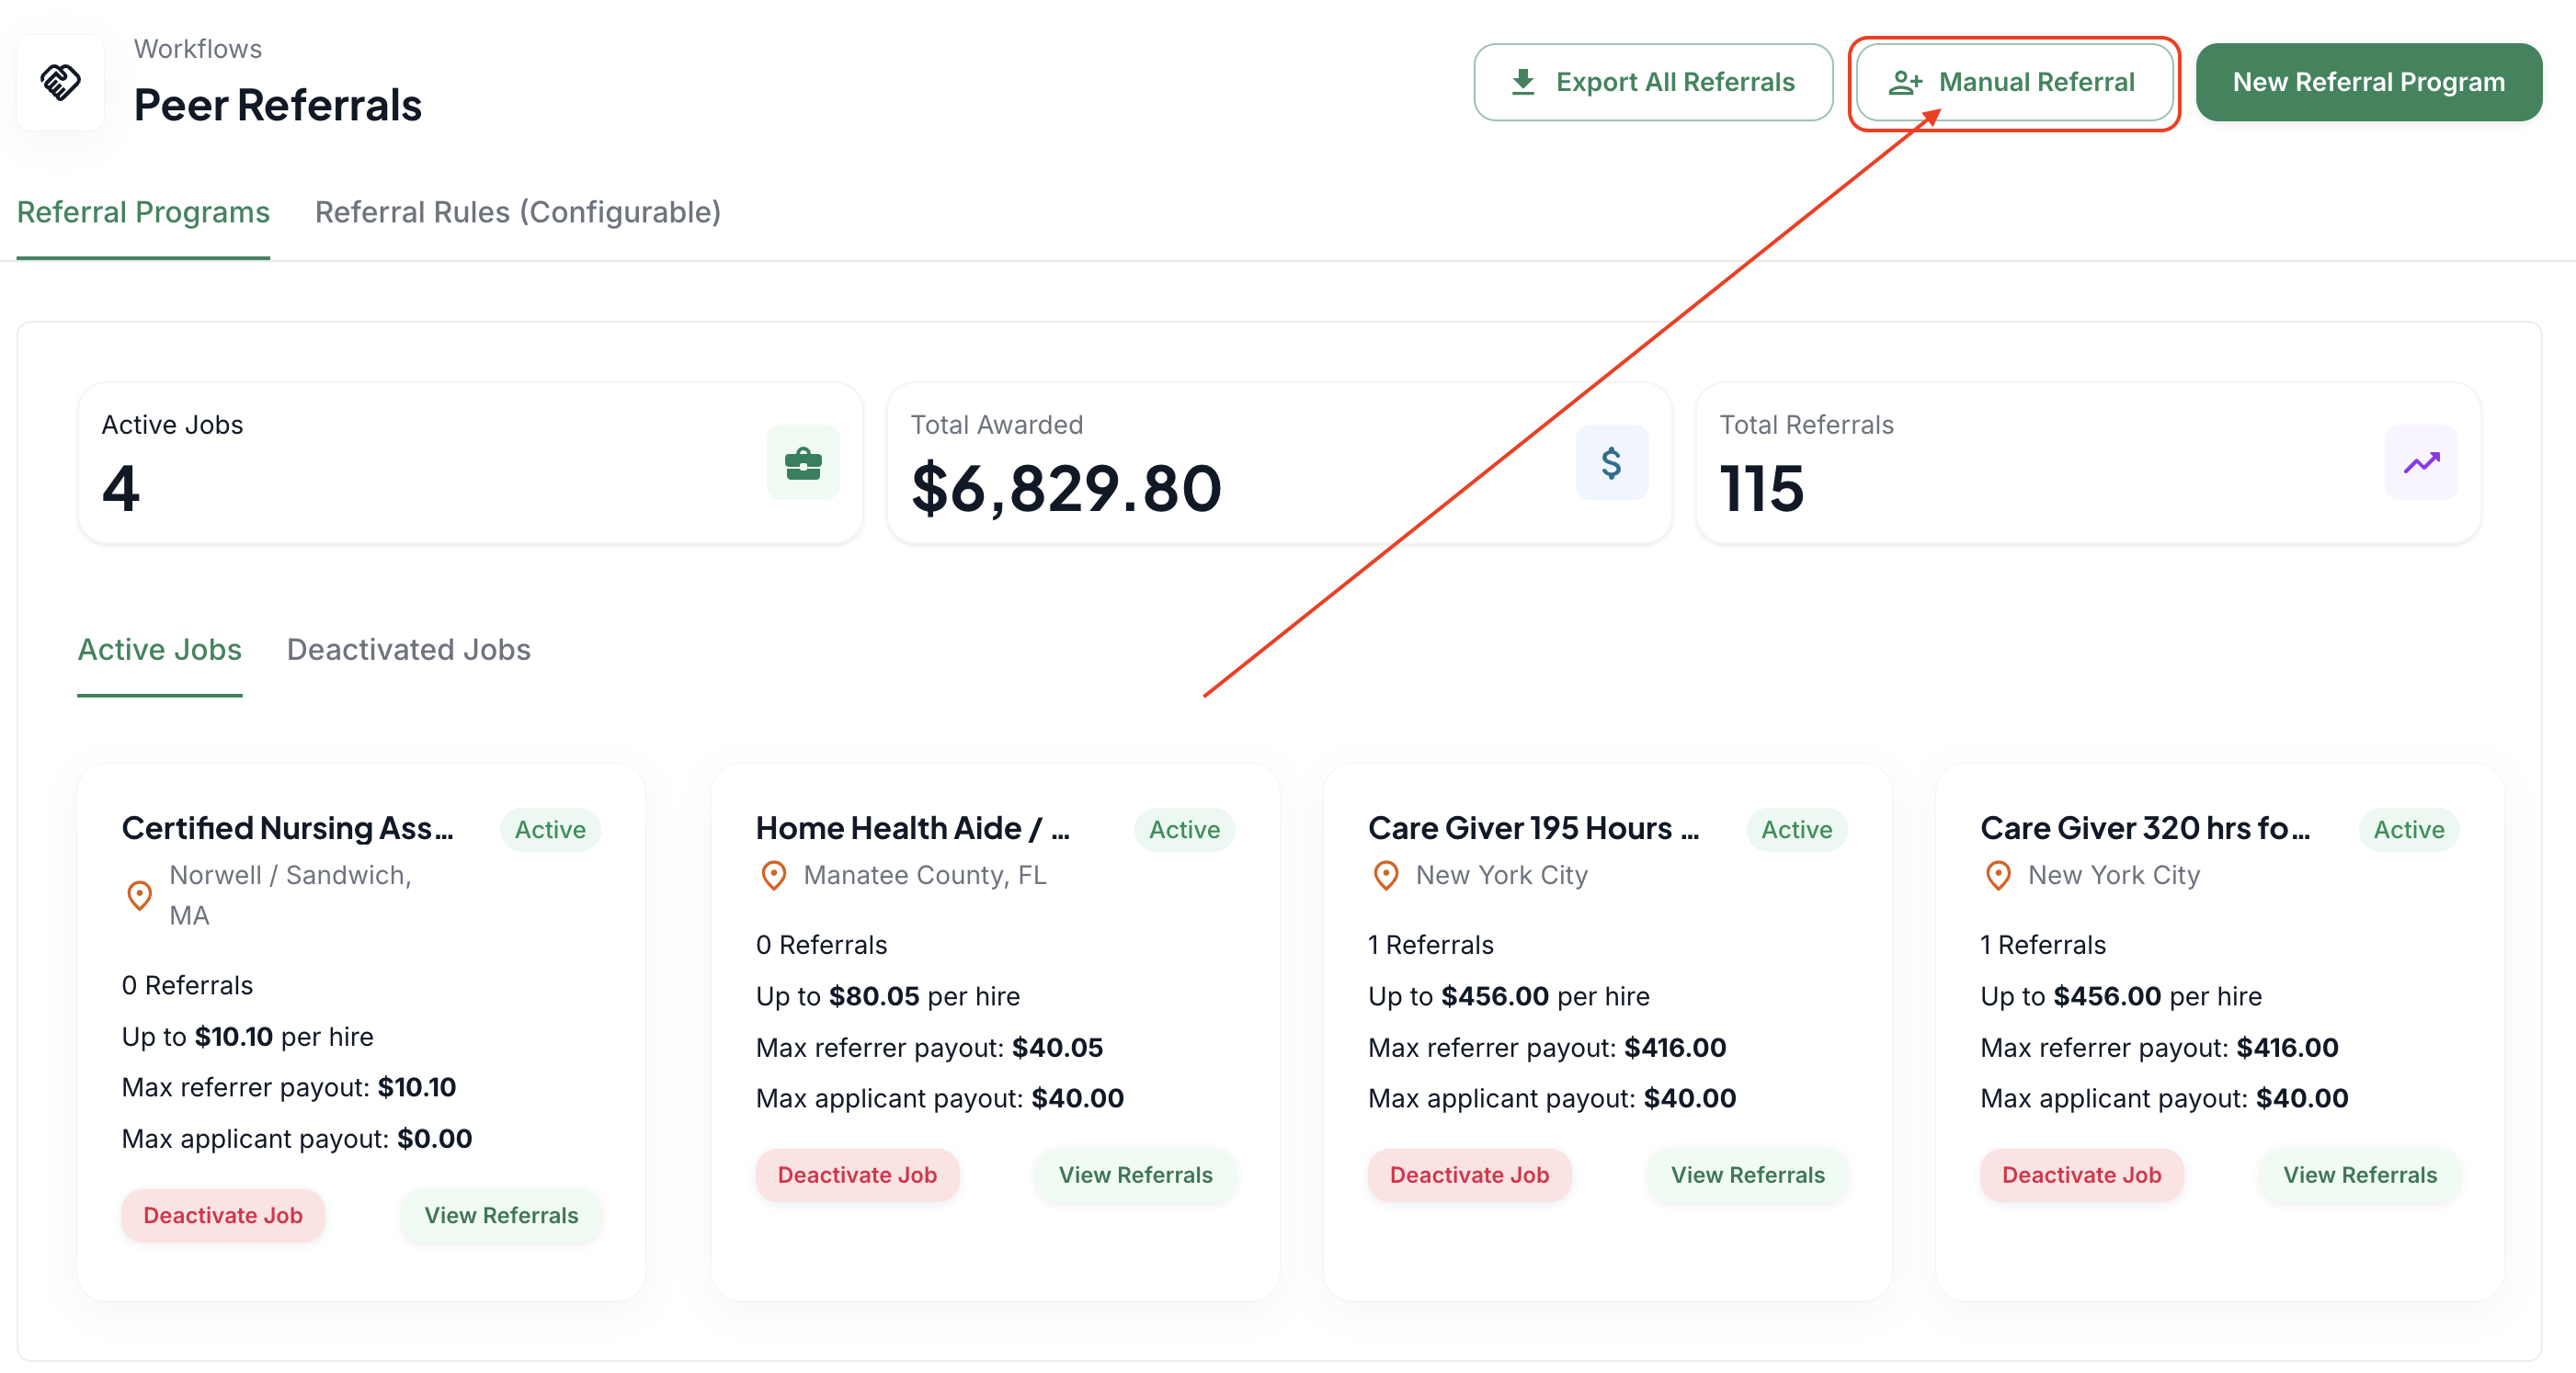Image resolution: width=2576 pixels, height=1373 pixels.
Task: Open the Care Giver 195 Hours card title
Action: (1533, 828)
